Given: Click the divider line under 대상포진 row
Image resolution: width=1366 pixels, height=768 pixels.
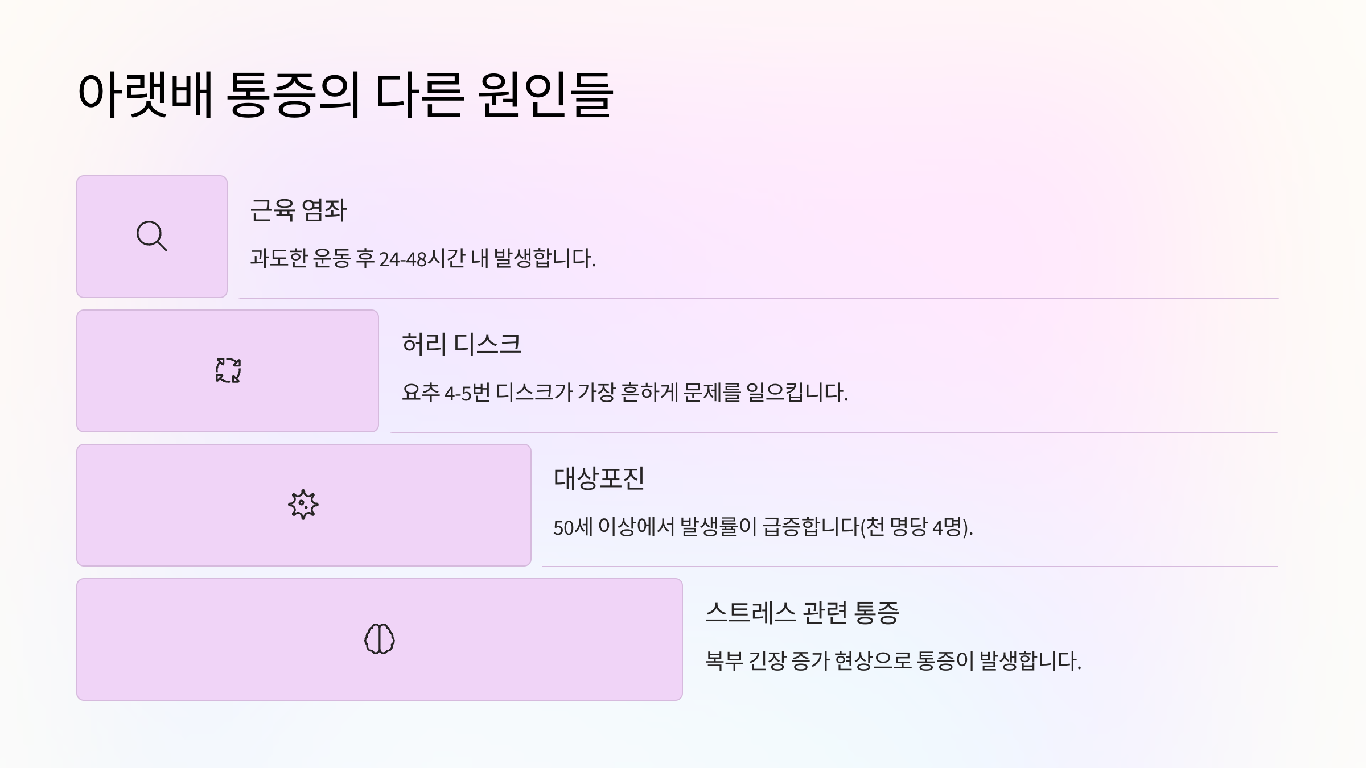Looking at the screenshot, I should pos(910,566).
